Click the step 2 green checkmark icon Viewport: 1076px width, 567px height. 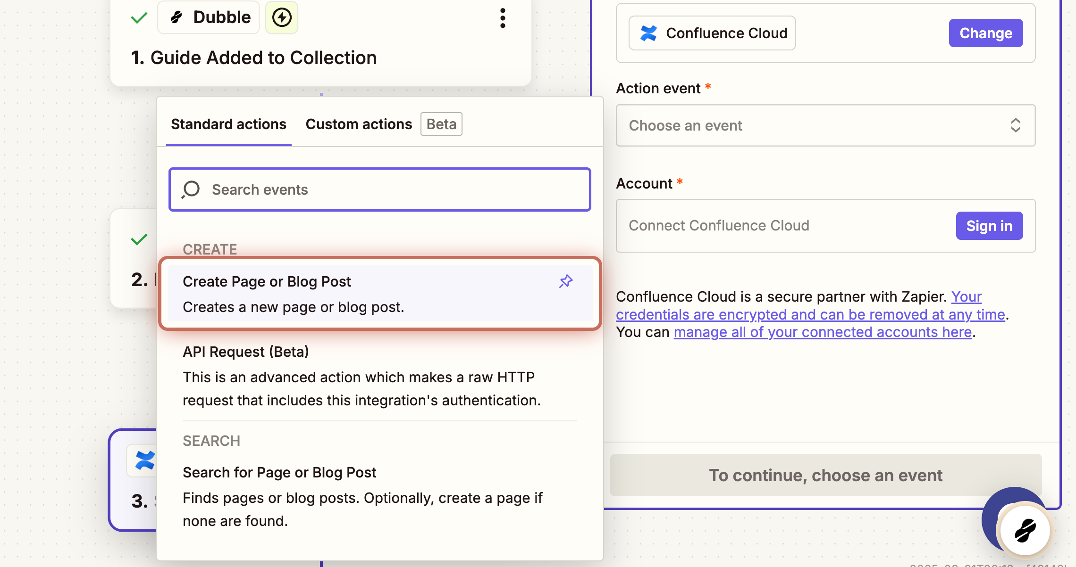[139, 239]
